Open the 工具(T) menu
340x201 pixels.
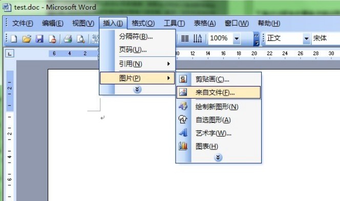[174, 23]
